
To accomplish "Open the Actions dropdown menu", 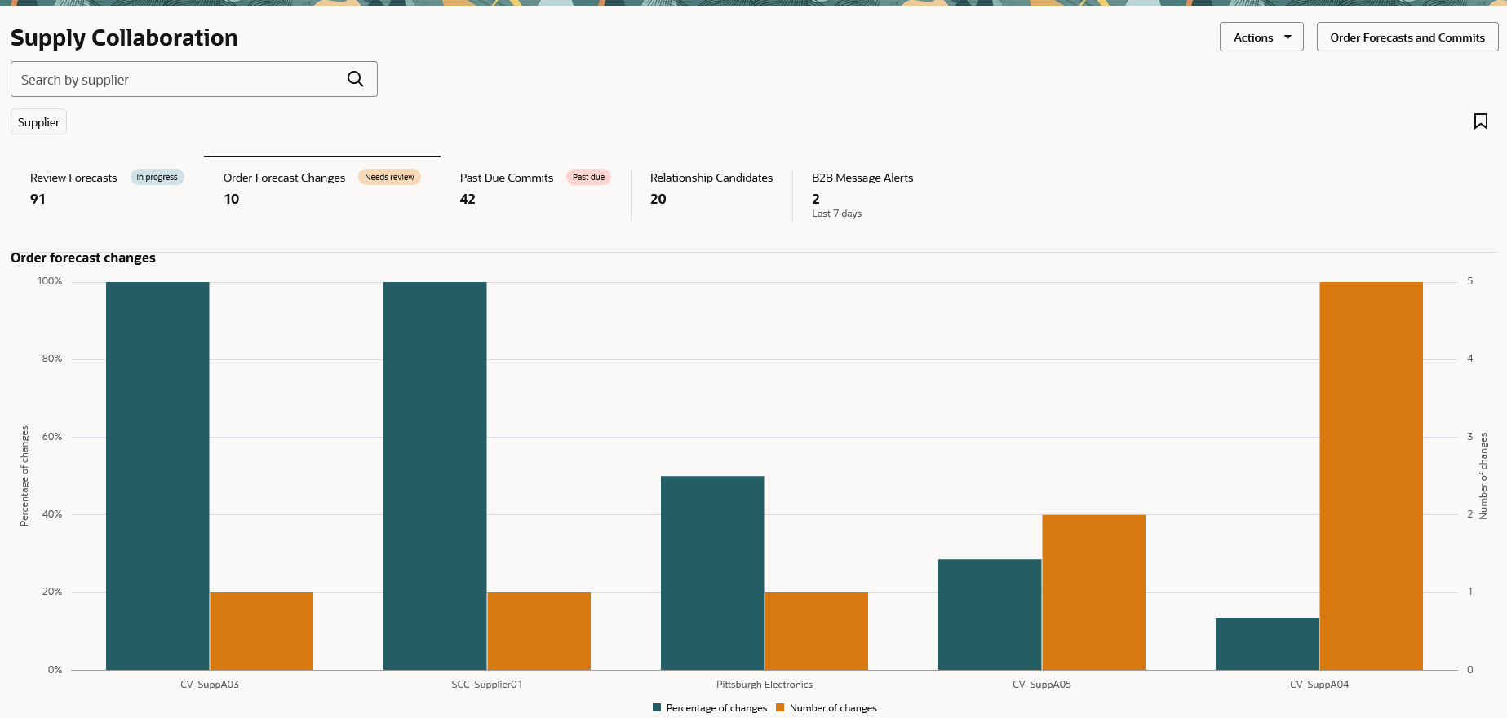I will click(x=1261, y=37).
